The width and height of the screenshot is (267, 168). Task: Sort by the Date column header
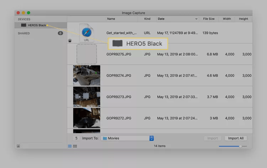click(x=161, y=19)
